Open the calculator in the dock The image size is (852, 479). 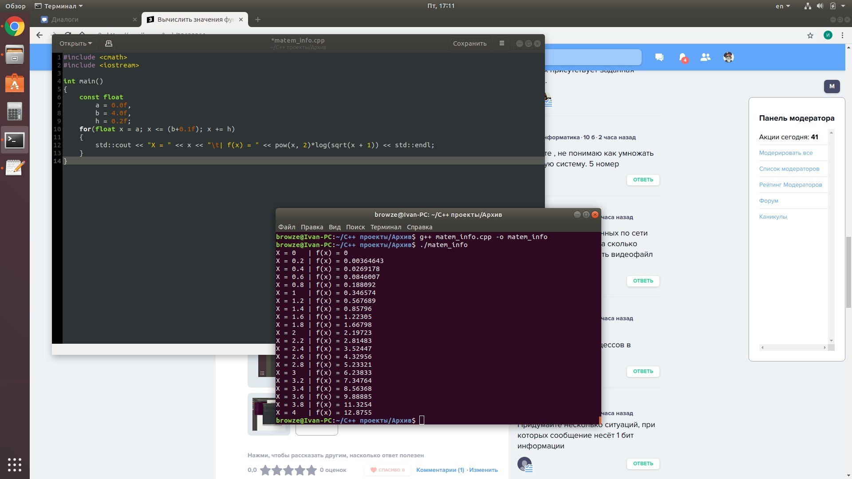15,112
